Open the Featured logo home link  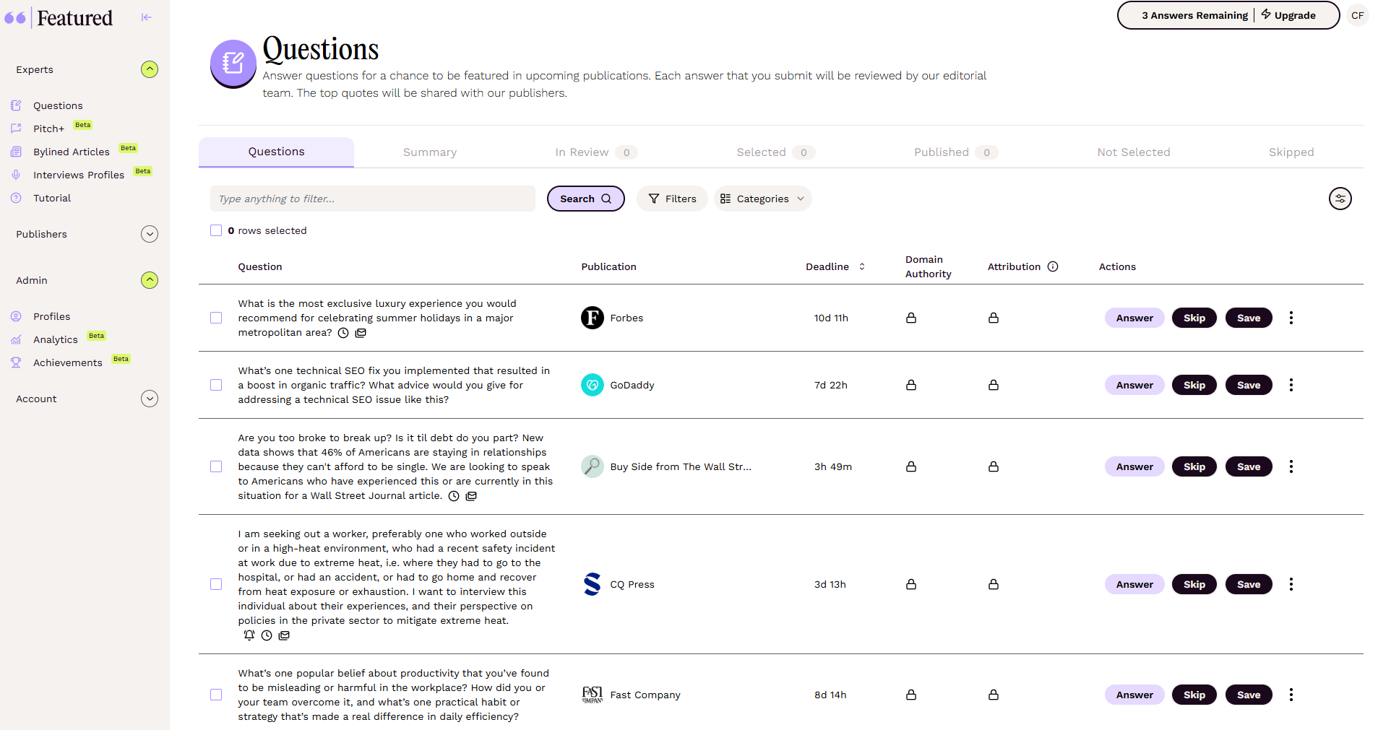pyautogui.click(x=59, y=17)
